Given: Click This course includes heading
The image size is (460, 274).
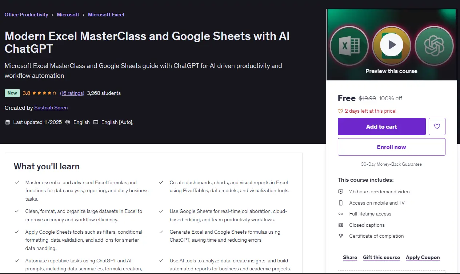Looking at the screenshot, I should click(x=365, y=180).
